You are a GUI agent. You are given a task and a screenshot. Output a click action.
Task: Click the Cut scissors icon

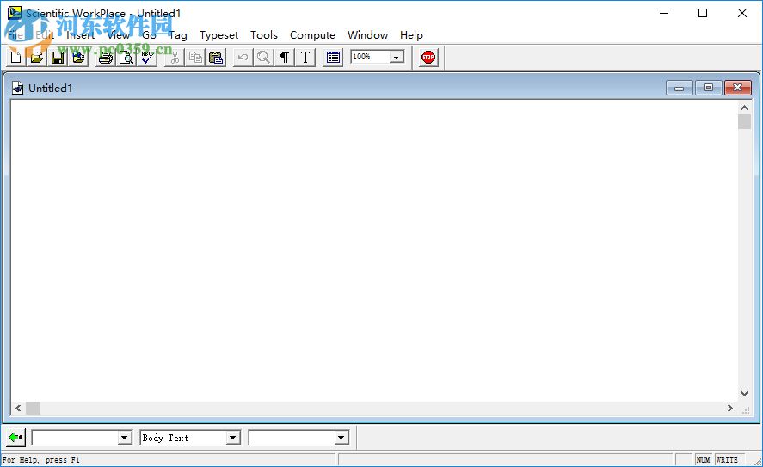point(175,58)
